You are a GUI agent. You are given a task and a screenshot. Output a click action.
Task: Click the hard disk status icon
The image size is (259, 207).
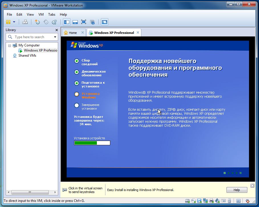click(x=187, y=201)
